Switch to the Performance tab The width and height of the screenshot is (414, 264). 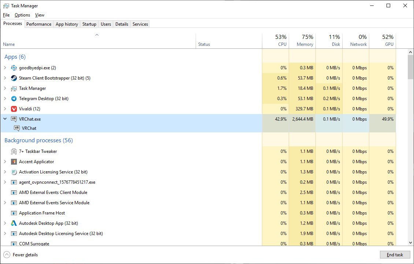pos(39,24)
